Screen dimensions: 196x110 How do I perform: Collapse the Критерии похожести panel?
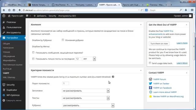click(x=141, y=70)
